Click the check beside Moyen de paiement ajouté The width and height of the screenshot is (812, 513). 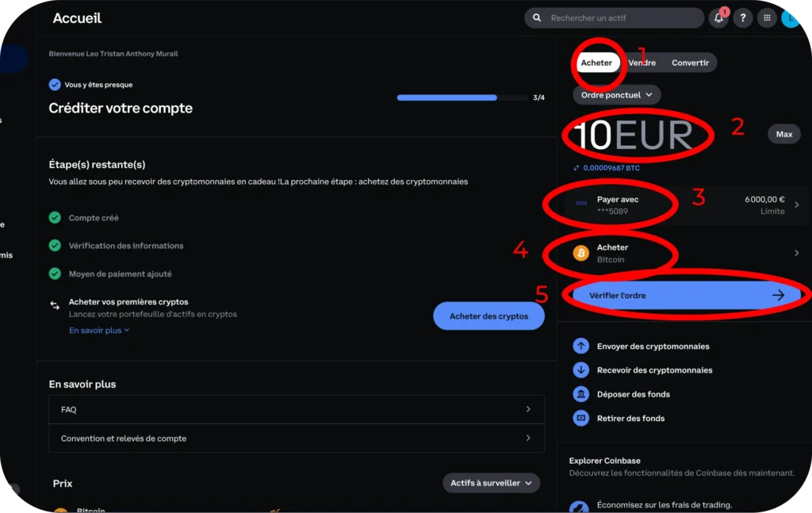point(55,274)
